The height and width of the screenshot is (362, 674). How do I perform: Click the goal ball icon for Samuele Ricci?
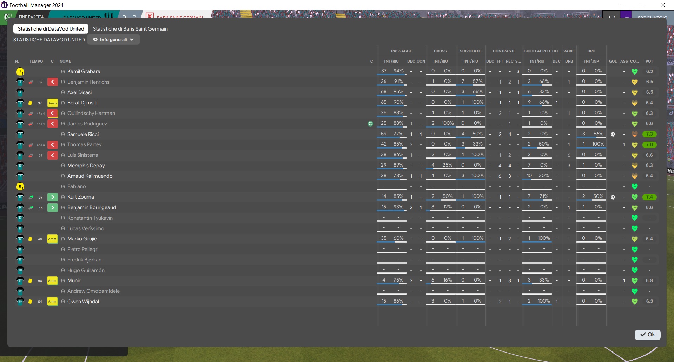tap(613, 134)
